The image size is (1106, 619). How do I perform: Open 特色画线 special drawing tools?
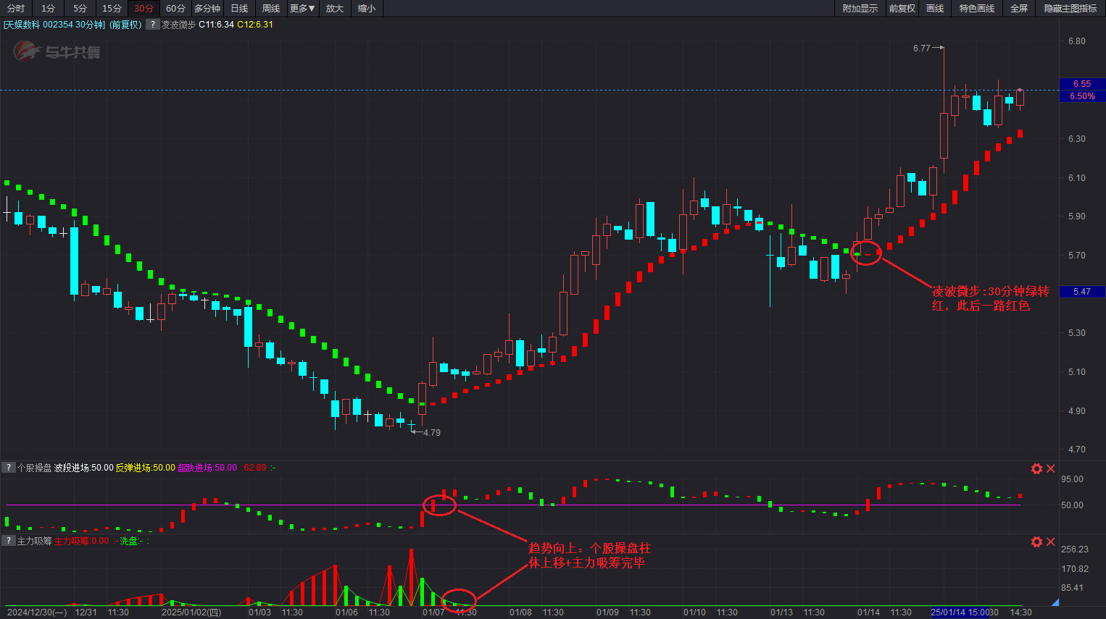click(977, 9)
